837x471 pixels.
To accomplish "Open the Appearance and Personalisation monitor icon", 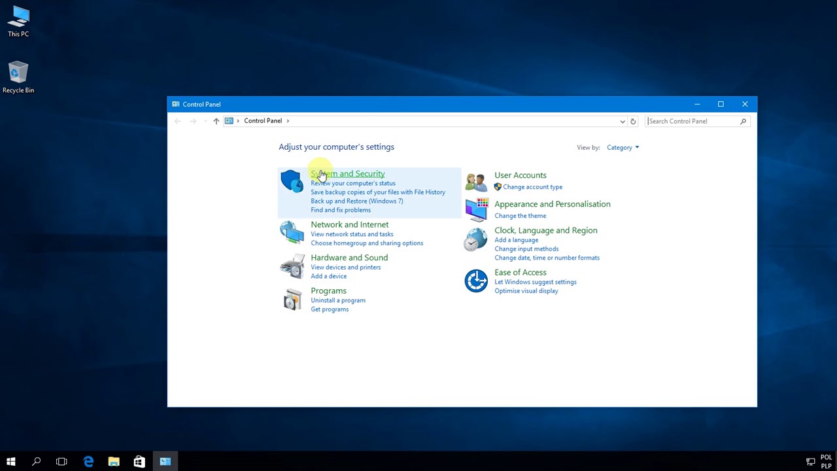I will tap(476, 210).
